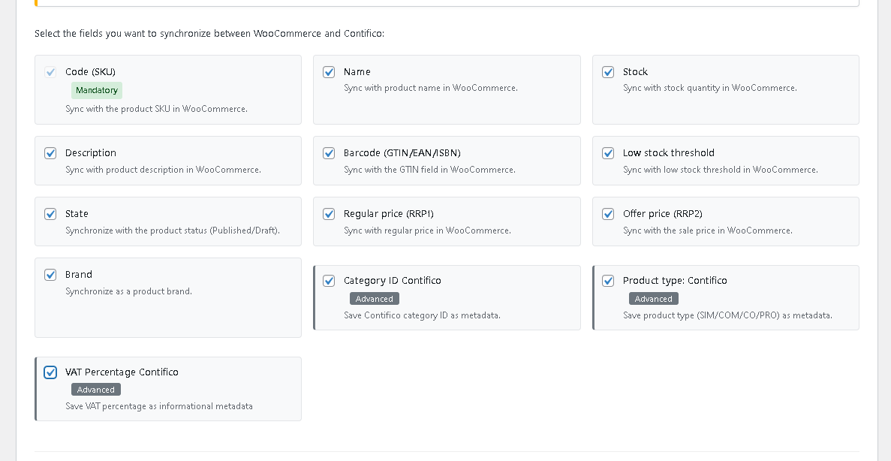Click the 'Regular price (RRP1)' label text
The width and height of the screenshot is (891, 461).
(388, 214)
